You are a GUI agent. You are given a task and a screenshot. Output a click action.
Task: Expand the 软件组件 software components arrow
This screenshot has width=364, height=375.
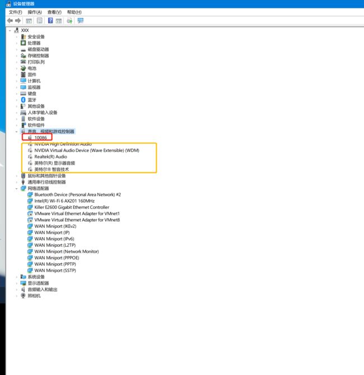click(x=16, y=125)
